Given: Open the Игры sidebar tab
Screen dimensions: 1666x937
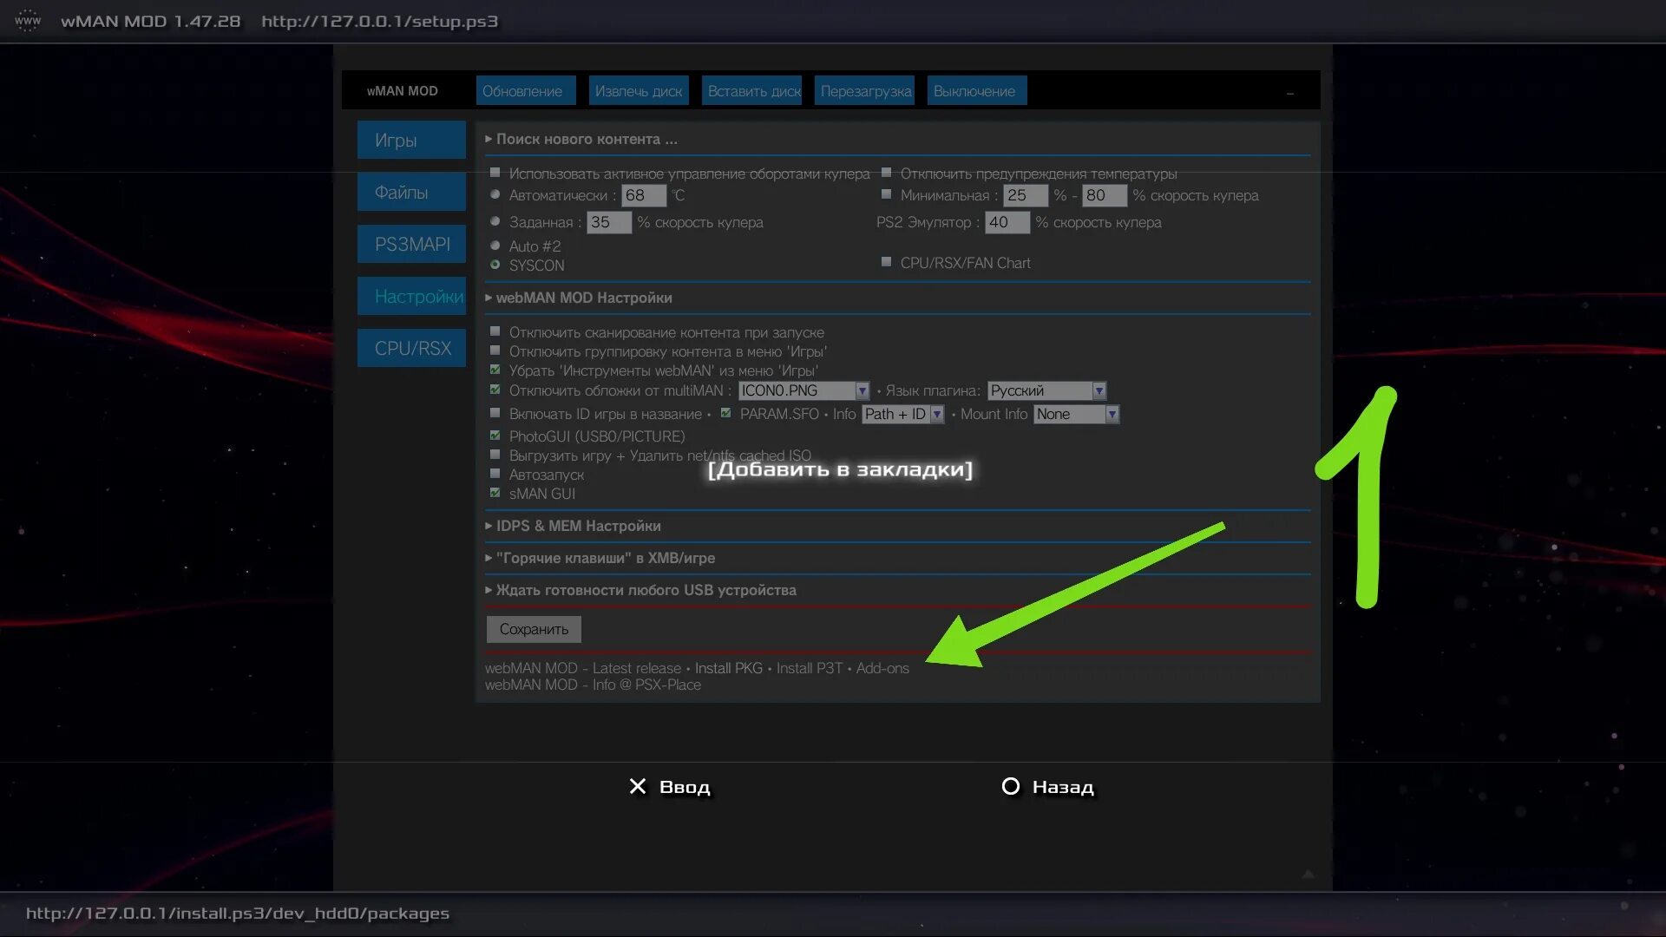Looking at the screenshot, I should point(411,140).
